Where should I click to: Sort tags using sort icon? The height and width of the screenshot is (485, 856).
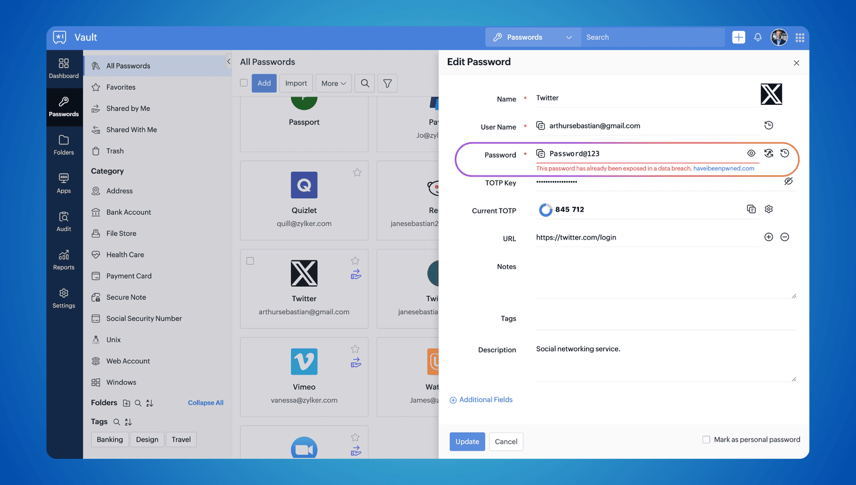coord(128,422)
